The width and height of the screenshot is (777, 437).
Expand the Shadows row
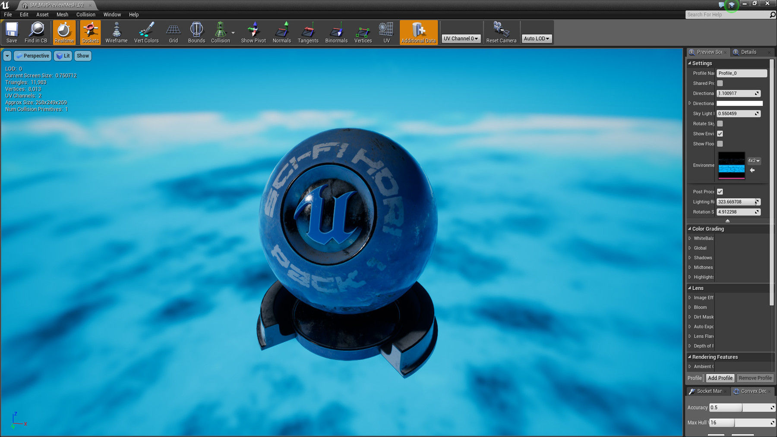point(690,258)
